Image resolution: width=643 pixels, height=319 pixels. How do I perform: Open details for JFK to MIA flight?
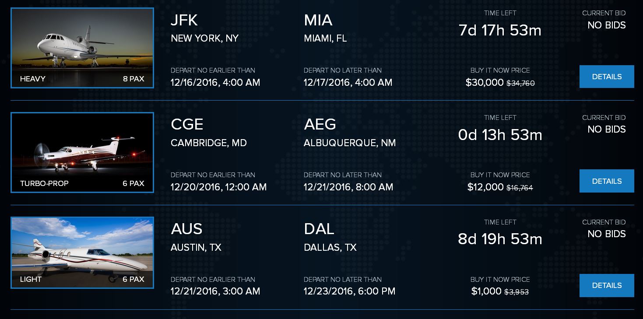[x=607, y=77]
